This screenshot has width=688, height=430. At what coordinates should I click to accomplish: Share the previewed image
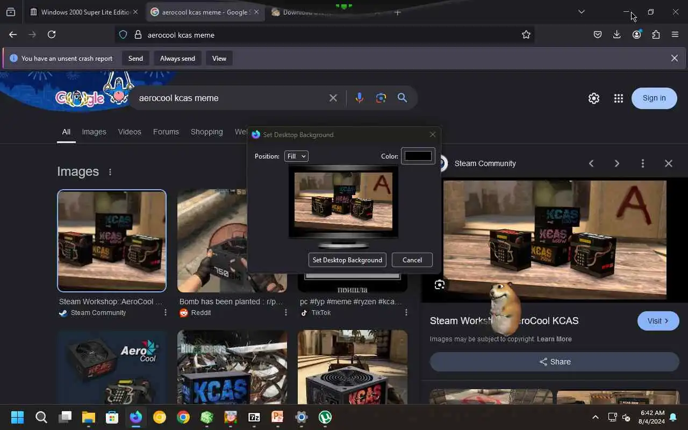[x=555, y=362]
